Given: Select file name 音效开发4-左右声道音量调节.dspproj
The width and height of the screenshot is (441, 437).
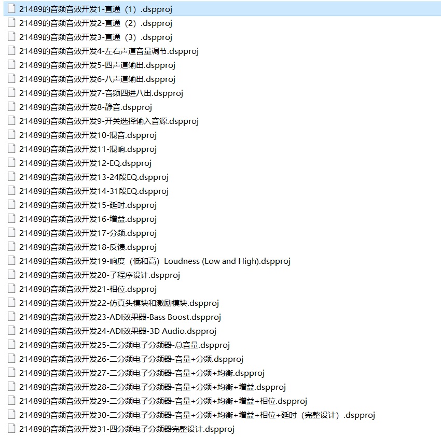Looking at the screenshot, I should 109,51.
